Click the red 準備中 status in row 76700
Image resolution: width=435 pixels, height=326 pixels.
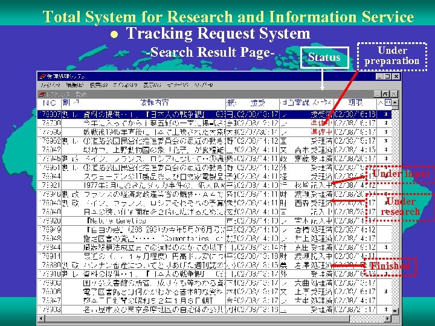pyautogui.click(x=321, y=123)
